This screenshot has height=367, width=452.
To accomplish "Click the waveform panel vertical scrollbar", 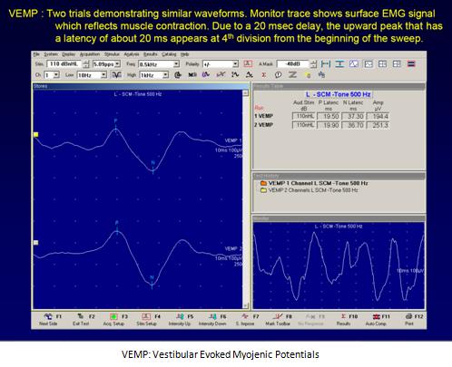I will click(246, 199).
